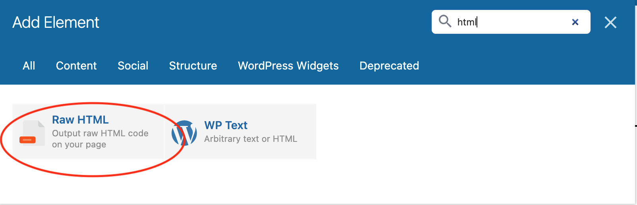Screen dimensions: 637x205
Task: Click the WP Text element title
Action: tap(226, 125)
